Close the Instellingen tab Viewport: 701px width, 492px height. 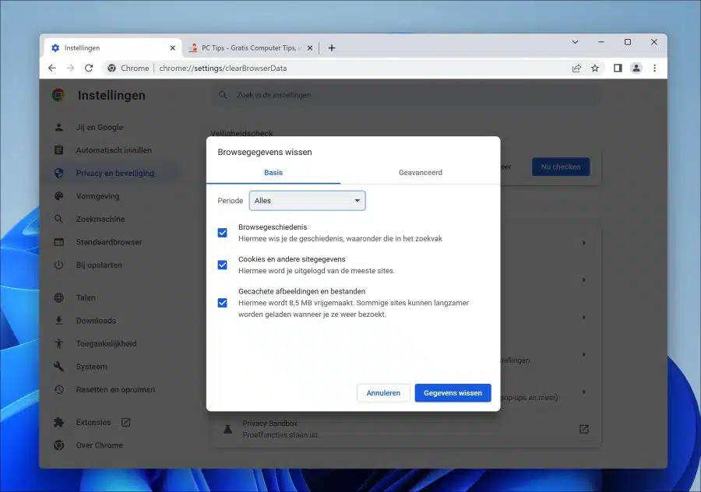coord(173,47)
